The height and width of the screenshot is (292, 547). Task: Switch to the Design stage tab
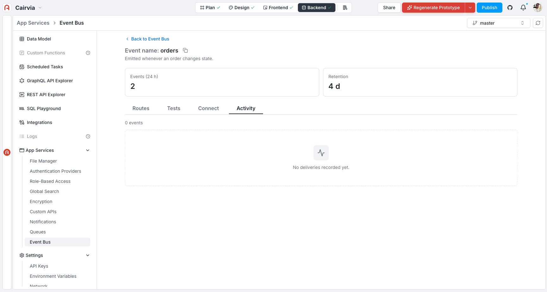point(242,8)
